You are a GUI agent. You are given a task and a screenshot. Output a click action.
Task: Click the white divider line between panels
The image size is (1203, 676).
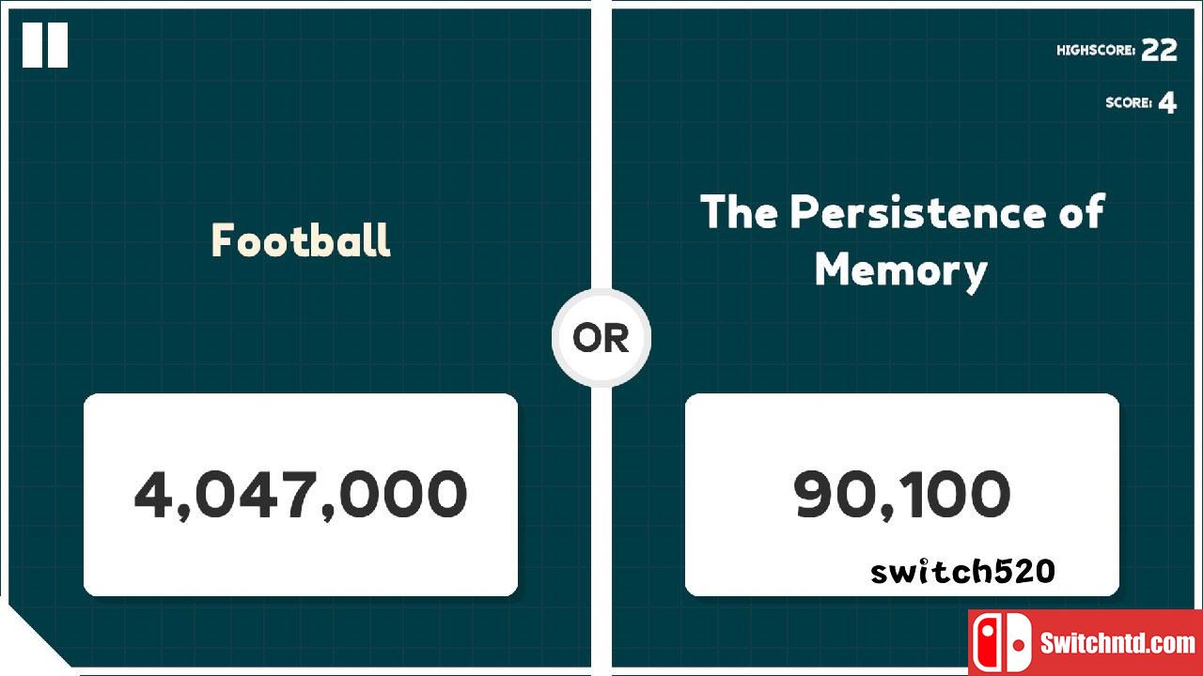(x=601, y=141)
